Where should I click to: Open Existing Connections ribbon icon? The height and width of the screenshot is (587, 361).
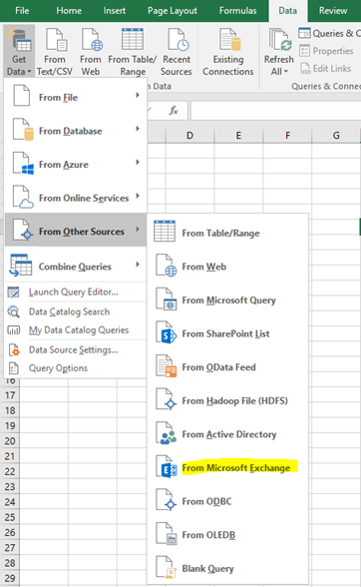click(229, 39)
